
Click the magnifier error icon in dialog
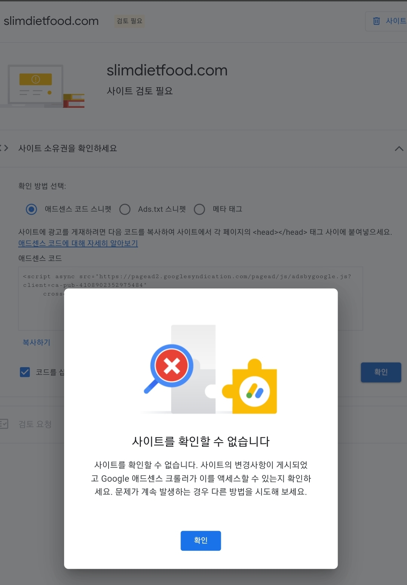[169, 368]
